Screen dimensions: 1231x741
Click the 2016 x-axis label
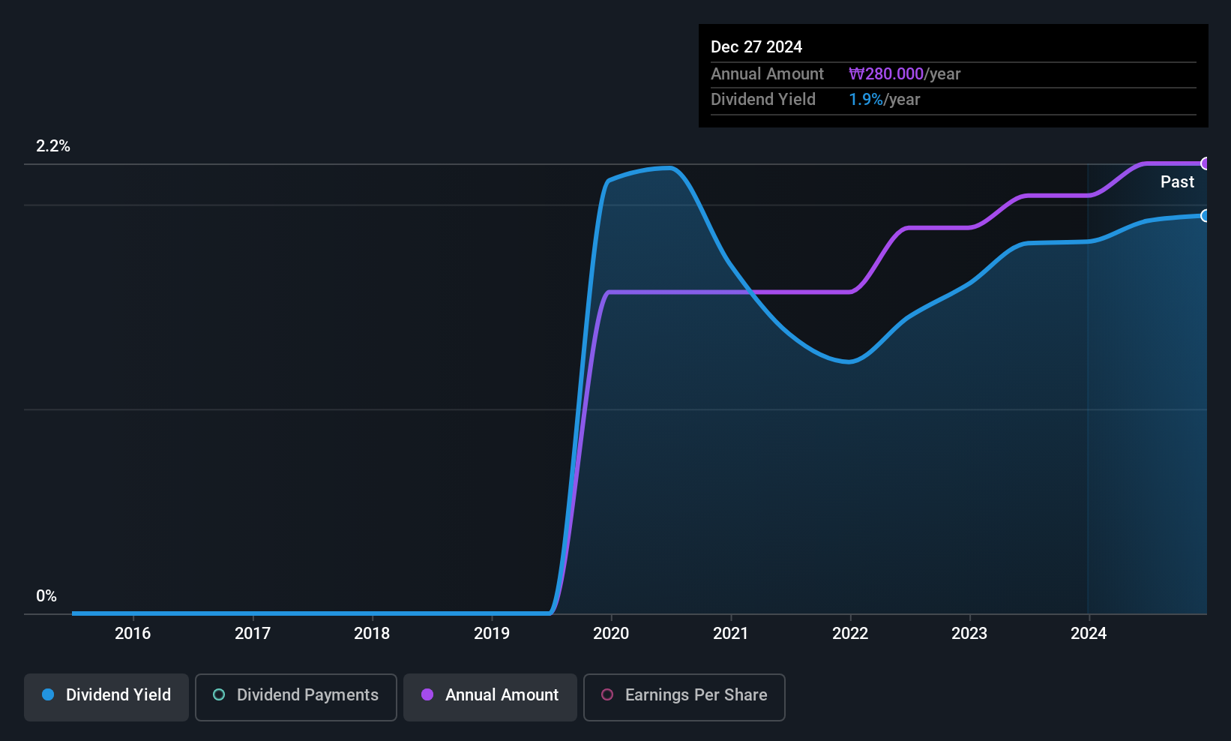133,633
